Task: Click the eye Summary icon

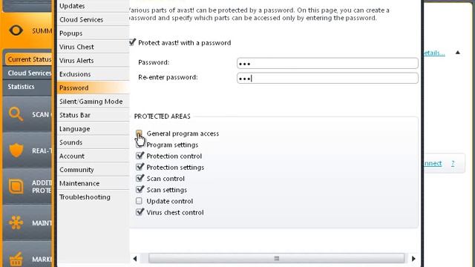Action: point(16,30)
